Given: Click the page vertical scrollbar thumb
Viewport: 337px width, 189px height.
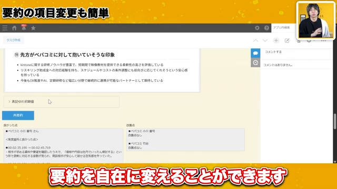Looking at the screenshot, I should 335,121.
